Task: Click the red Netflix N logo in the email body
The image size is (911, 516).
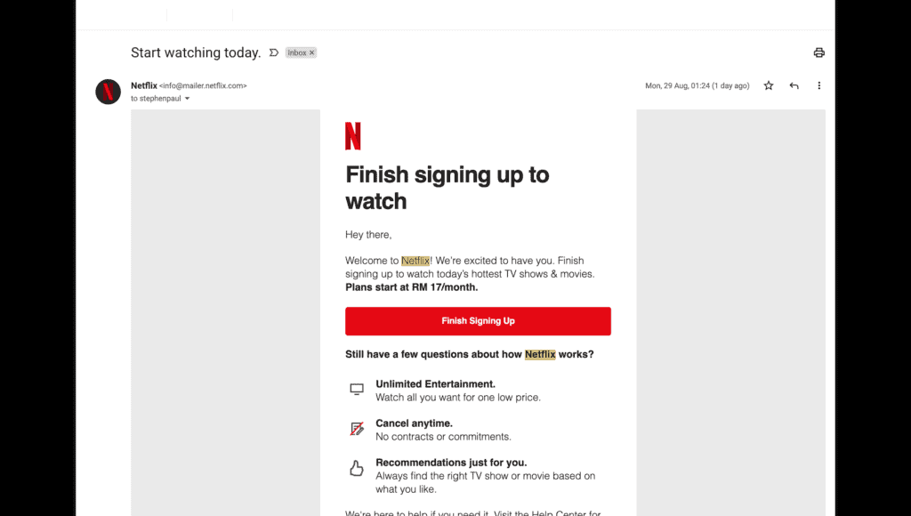Action: tap(353, 135)
